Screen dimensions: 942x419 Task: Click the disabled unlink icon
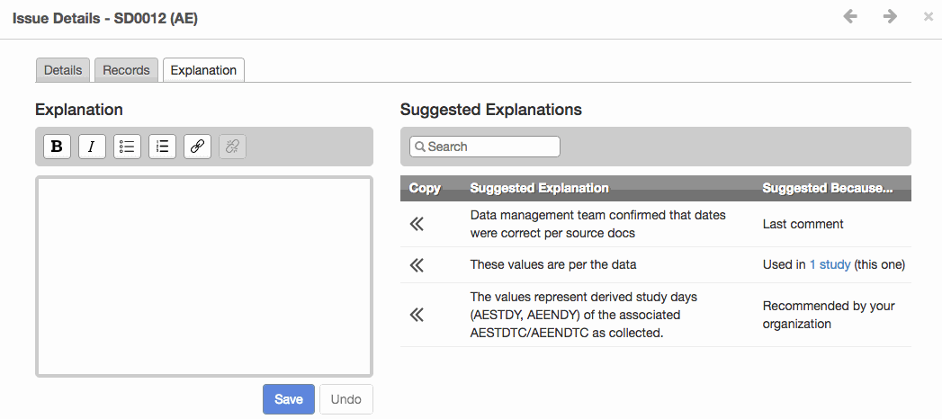232,147
